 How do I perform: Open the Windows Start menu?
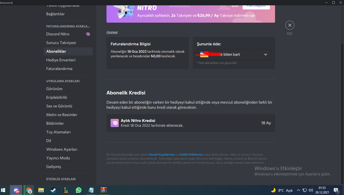point(3,190)
